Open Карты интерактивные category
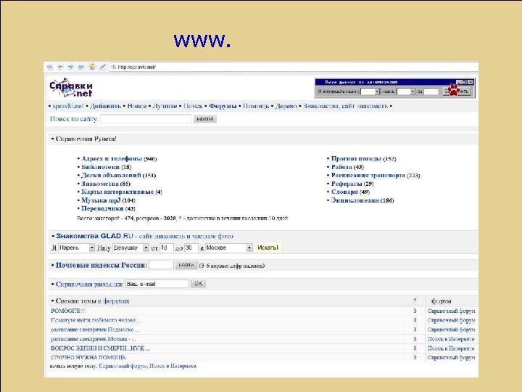 tap(117, 192)
